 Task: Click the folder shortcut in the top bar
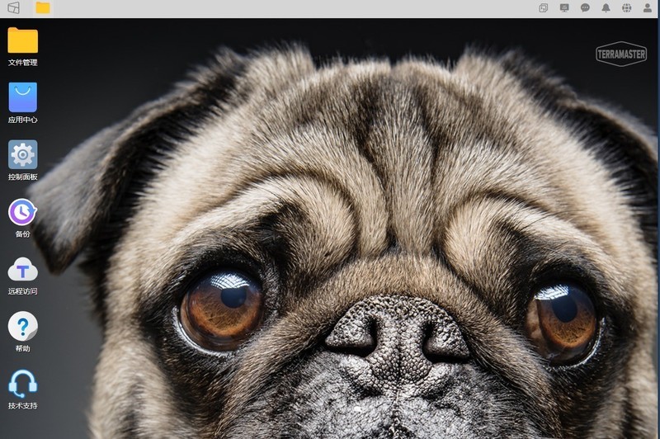point(43,7)
